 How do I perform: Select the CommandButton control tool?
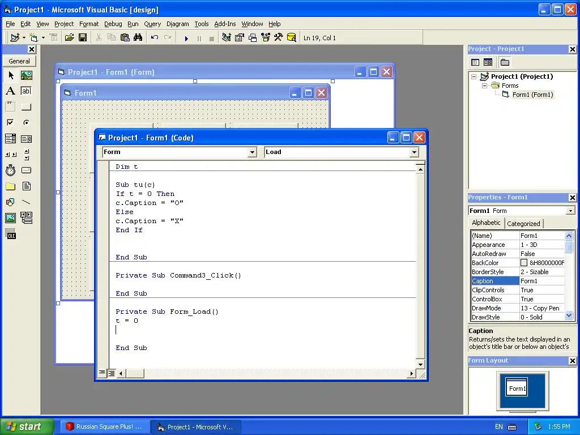pos(26,107)
